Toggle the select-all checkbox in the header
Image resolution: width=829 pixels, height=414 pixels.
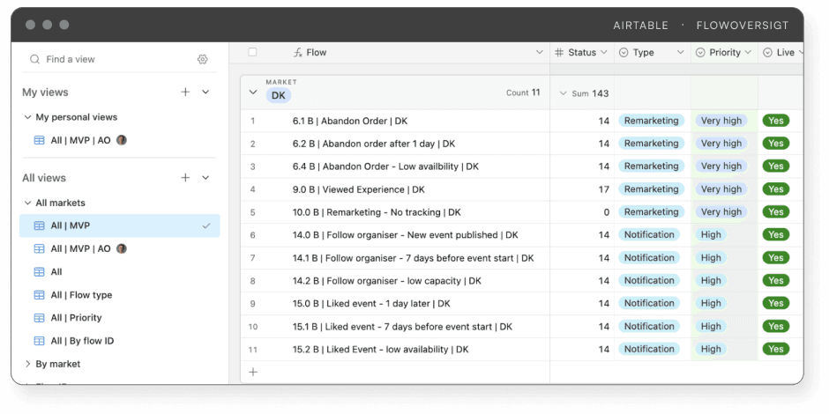(253, 52)
